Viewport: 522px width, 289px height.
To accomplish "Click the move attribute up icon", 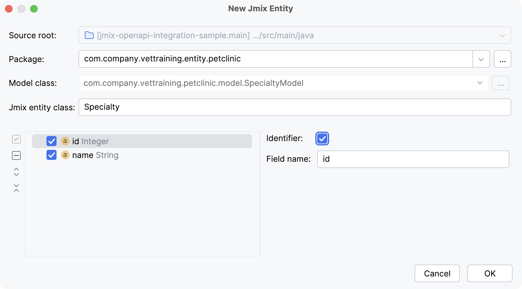I will point(16,172).
